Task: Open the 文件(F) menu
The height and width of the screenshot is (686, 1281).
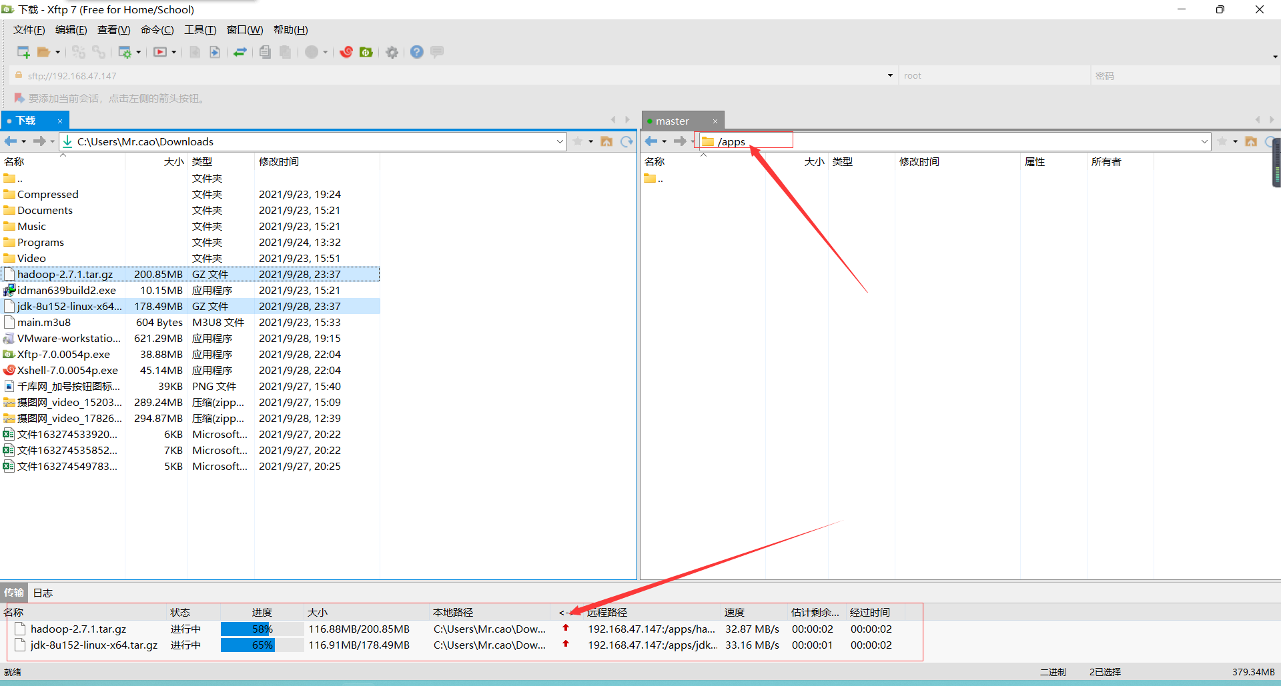Action: pos(29,30)
